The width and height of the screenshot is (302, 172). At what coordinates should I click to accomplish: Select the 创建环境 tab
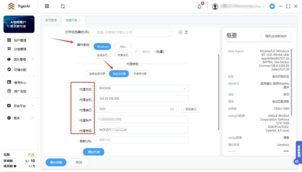click(71, 20)
